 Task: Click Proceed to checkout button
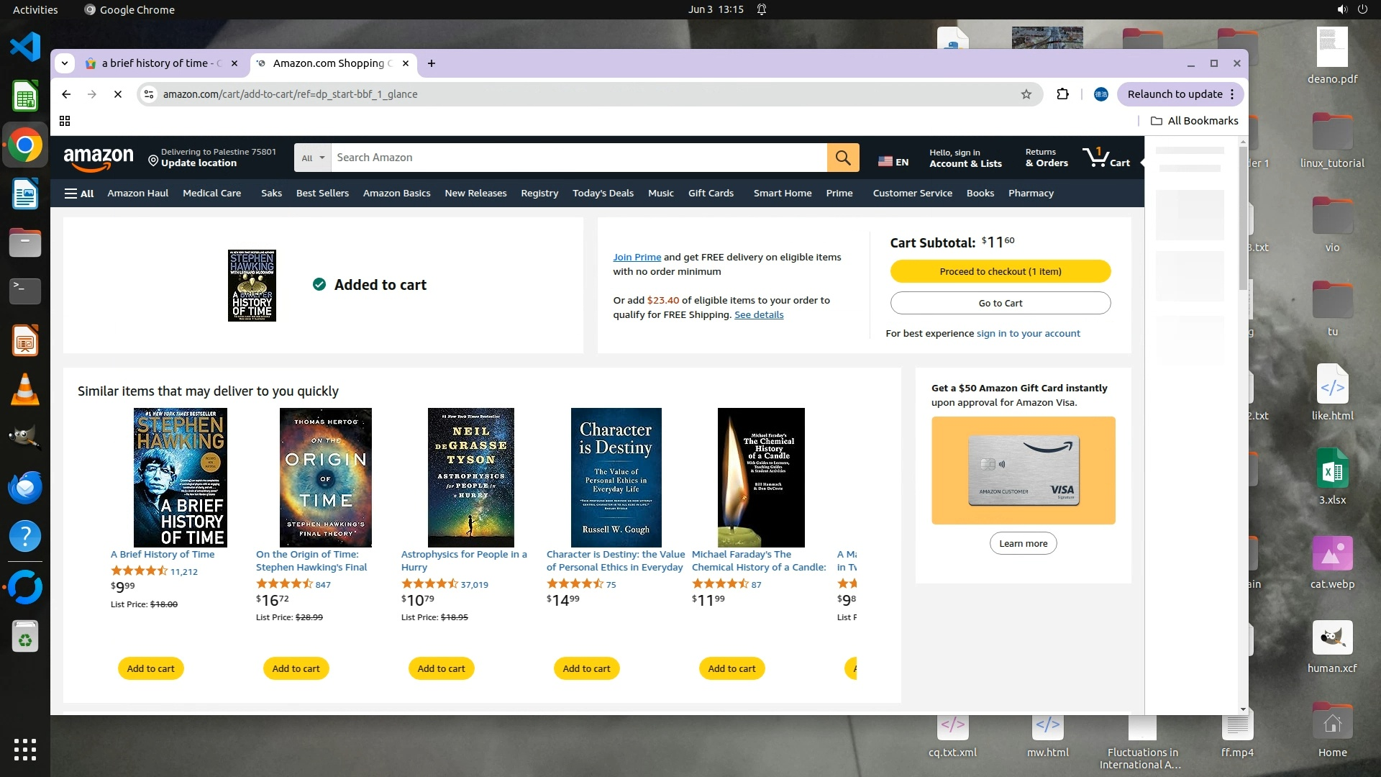pyautogui.click(x=1000, y=271)
